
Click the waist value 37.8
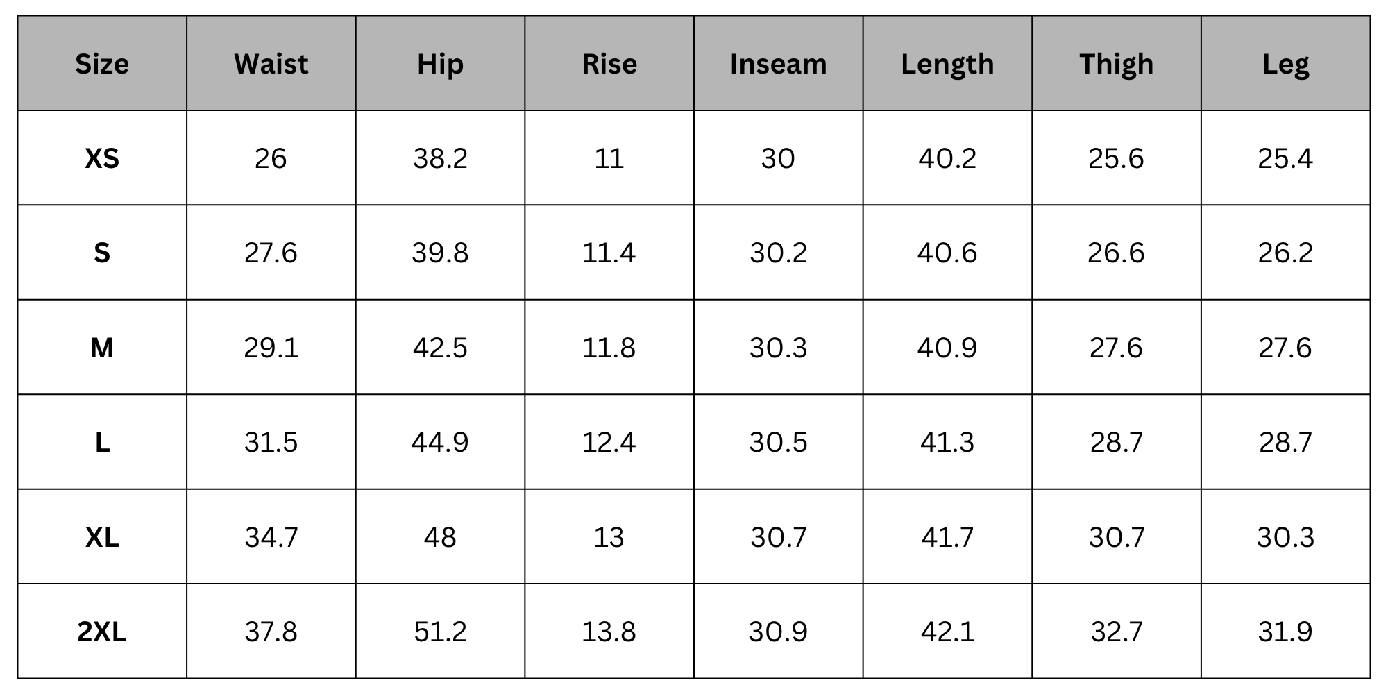[x=271, y=632]
